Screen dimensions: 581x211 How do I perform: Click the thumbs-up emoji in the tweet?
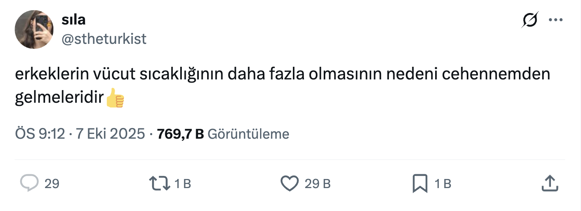[115, 98]
